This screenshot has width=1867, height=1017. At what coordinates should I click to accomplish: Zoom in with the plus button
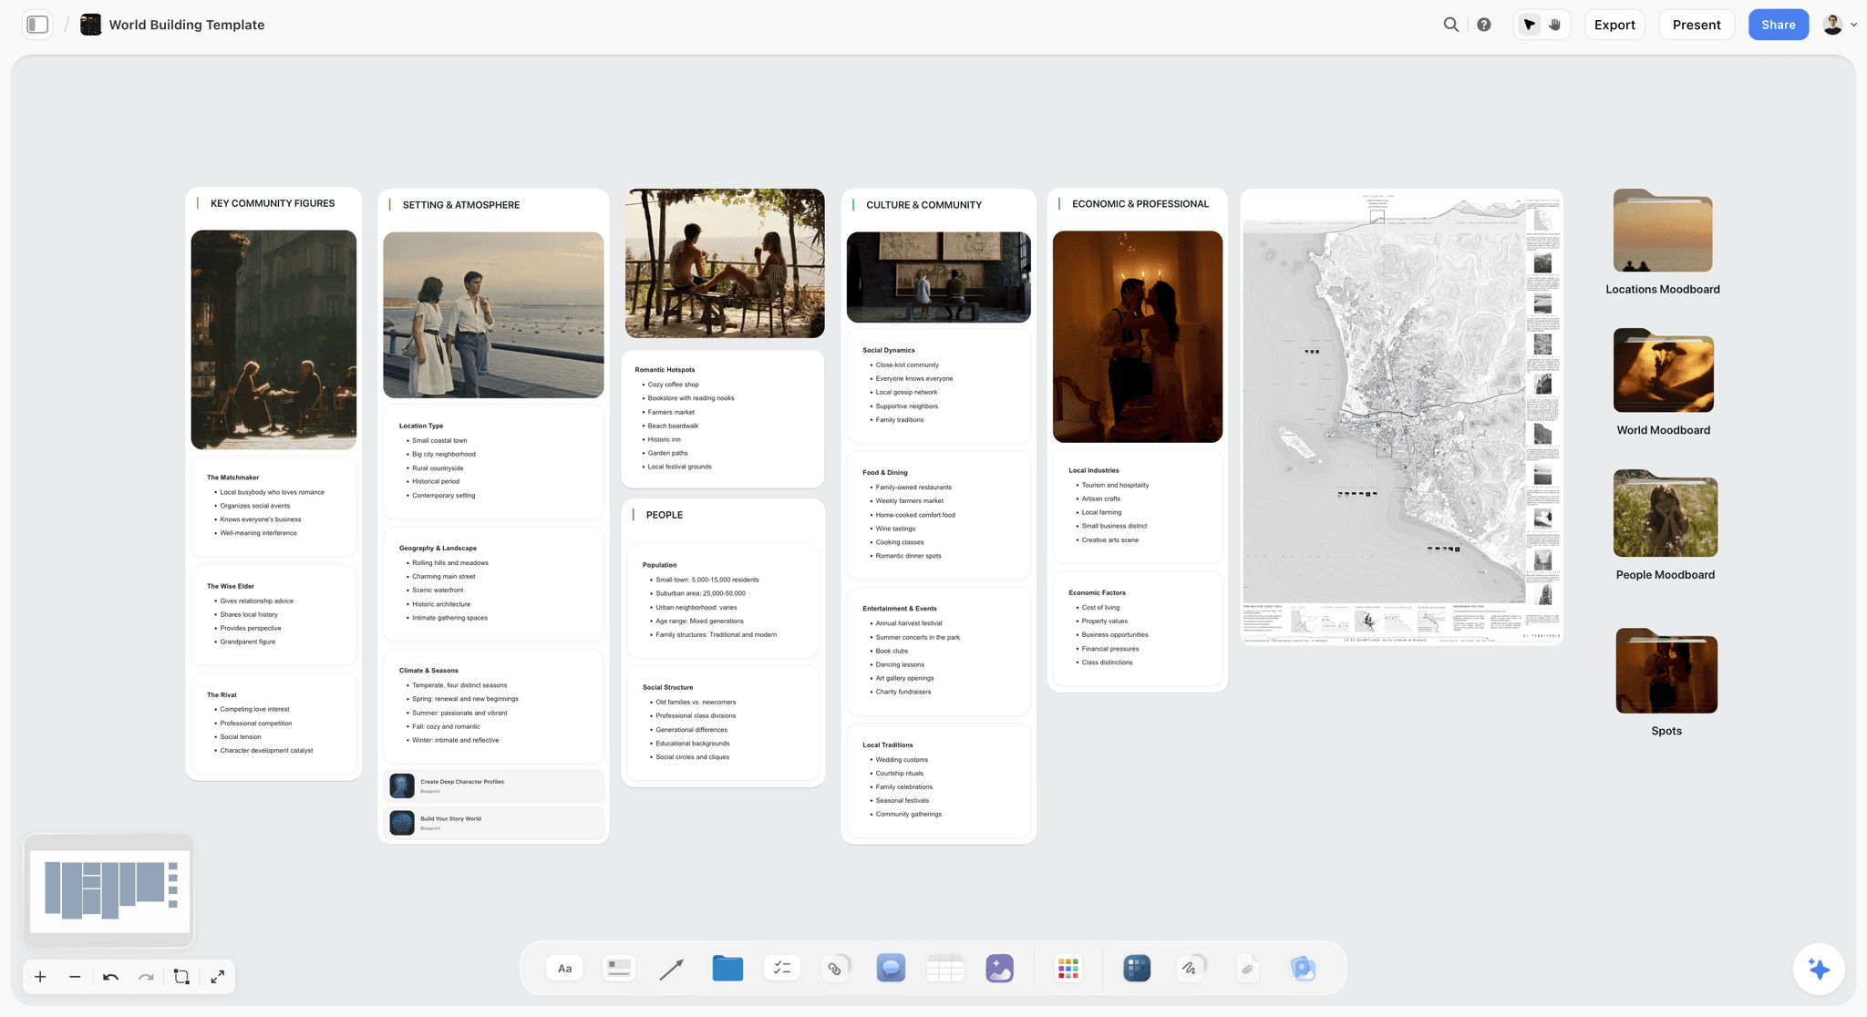(40, 977)
